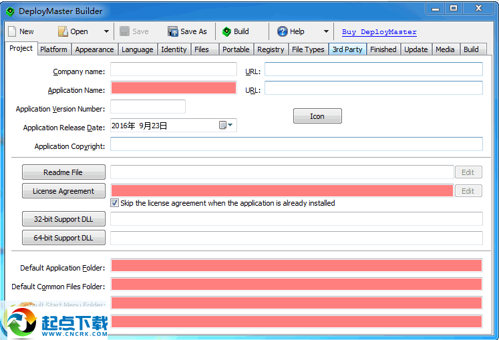Focus the Company name field
The height and width of the screenshot is (340, 499).
[x=174, y=69]
